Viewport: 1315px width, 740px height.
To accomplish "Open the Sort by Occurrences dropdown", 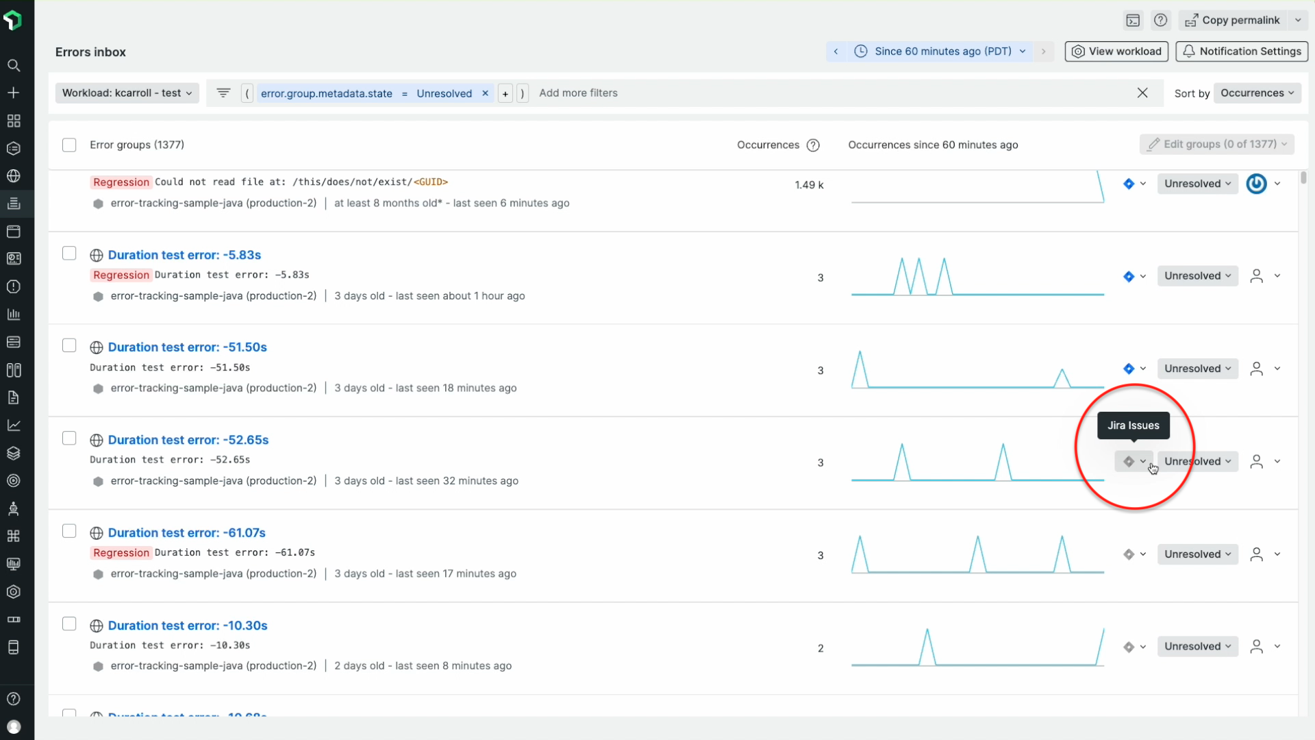I will (1257, 93).
